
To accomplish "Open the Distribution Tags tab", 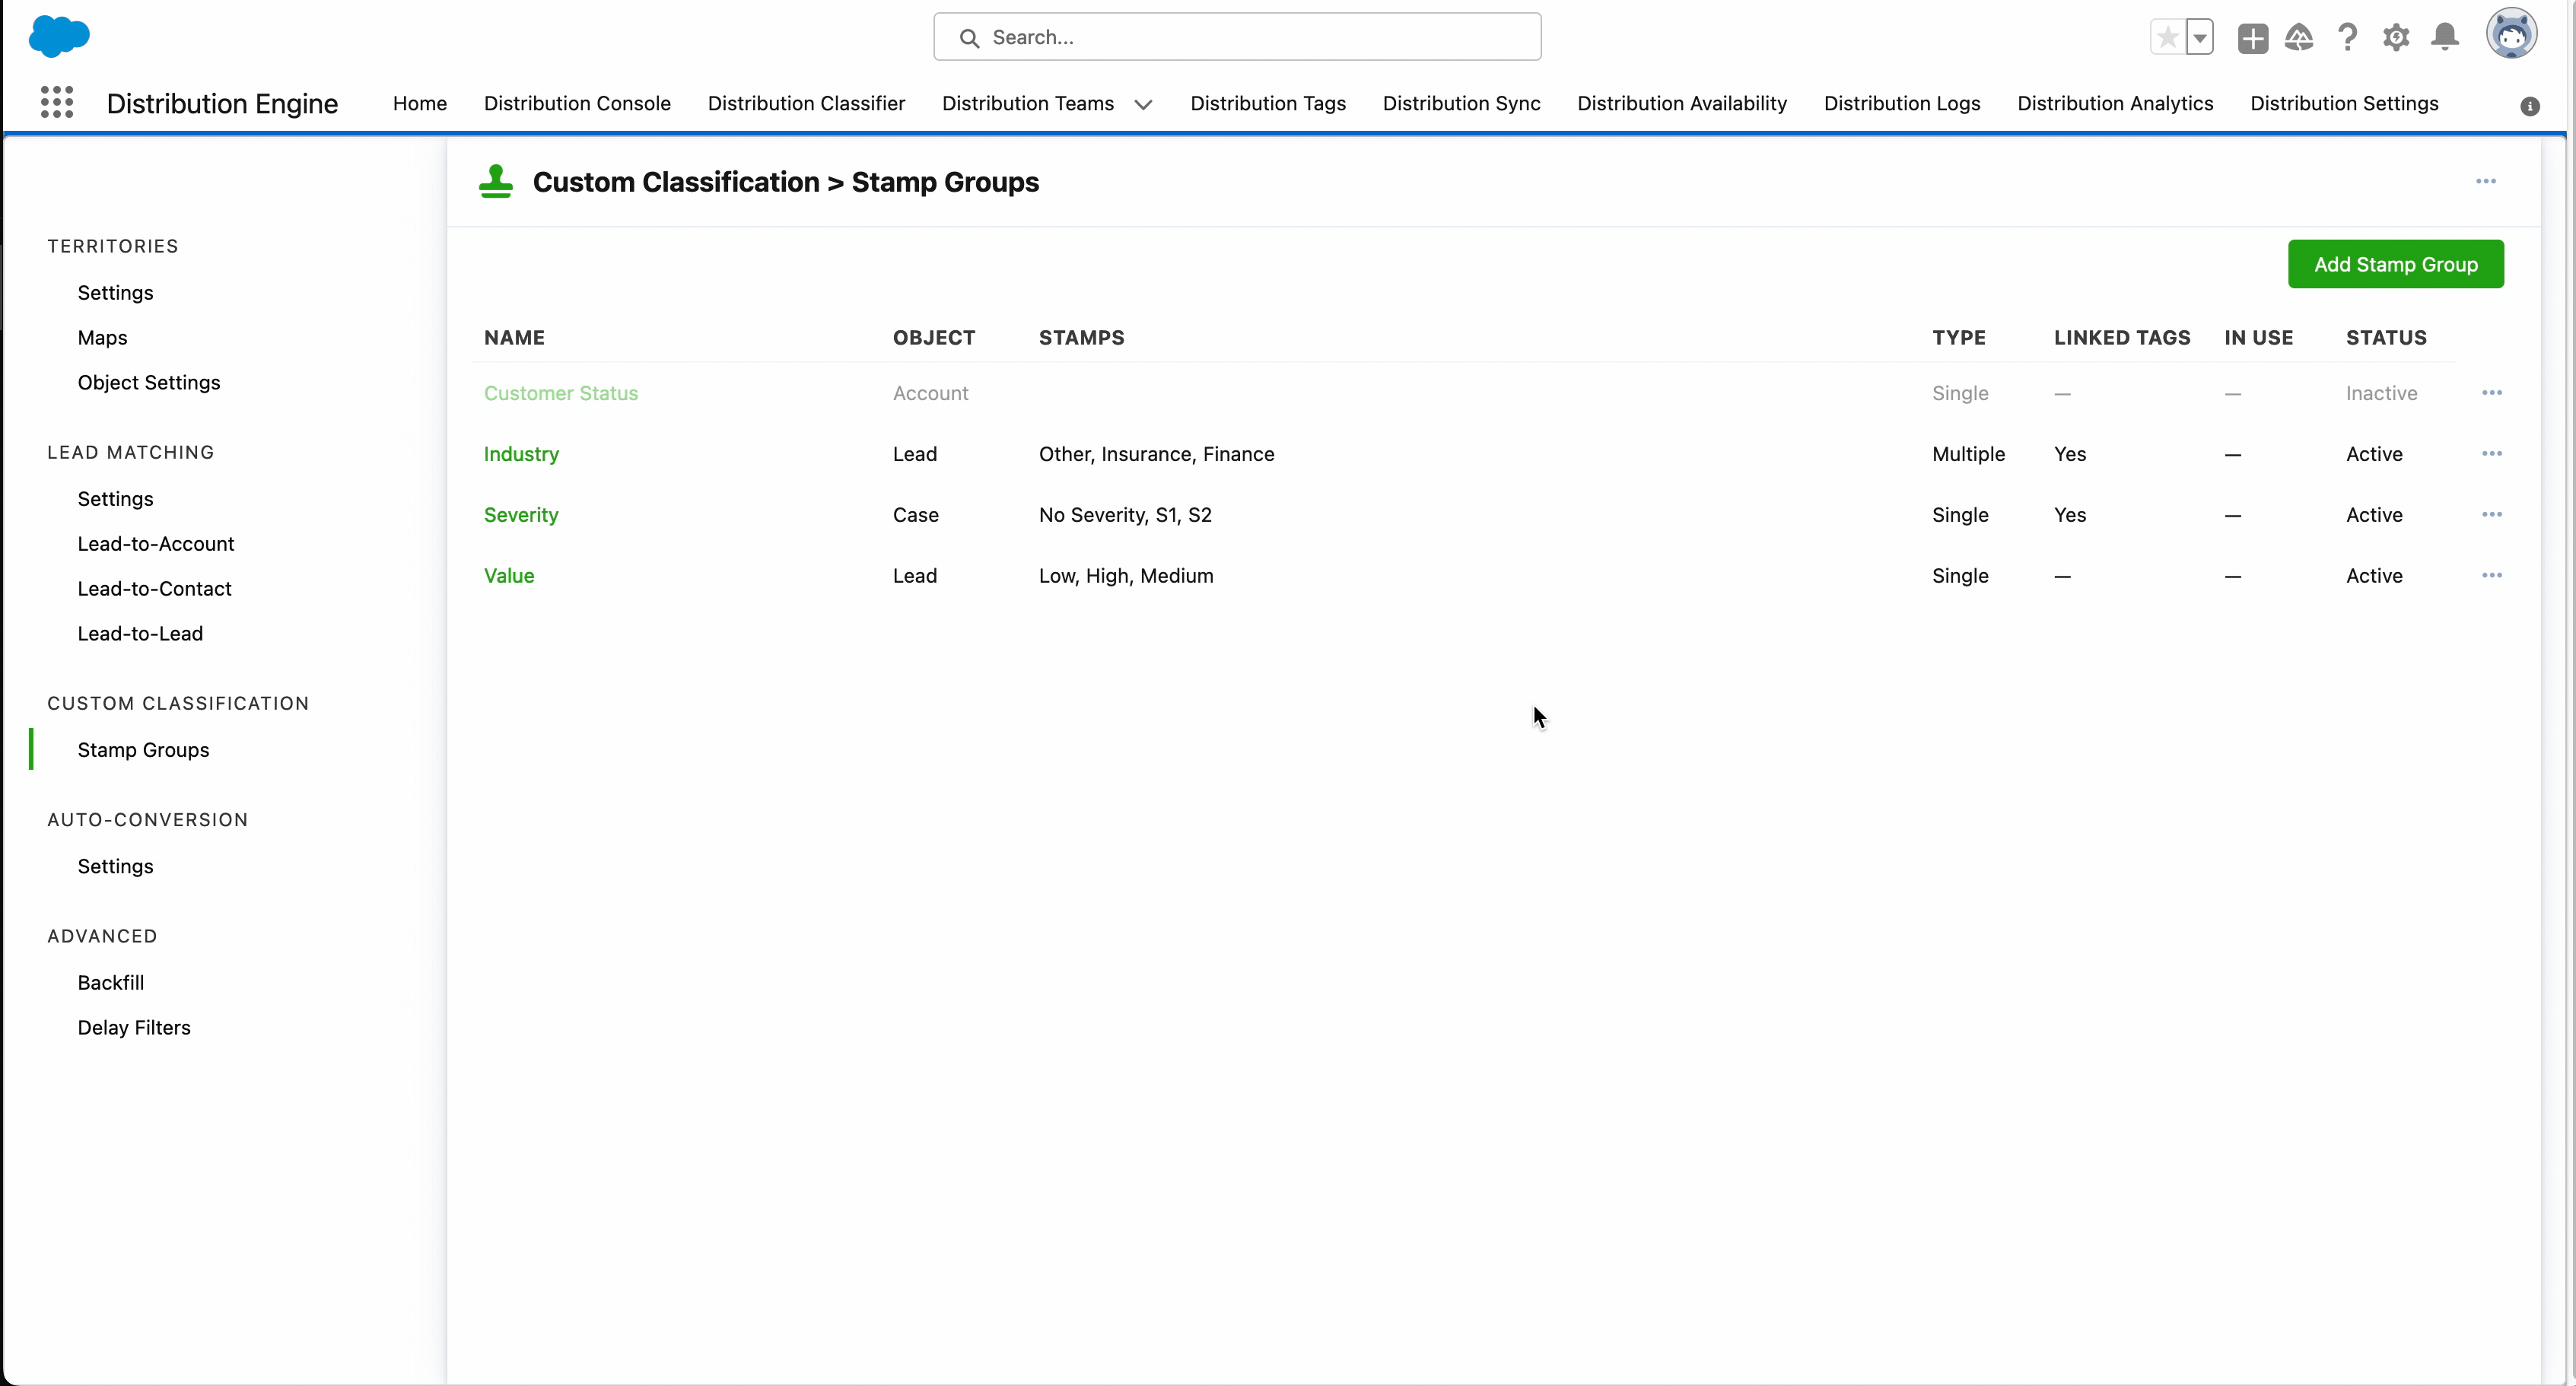I will click(1268, 103).
